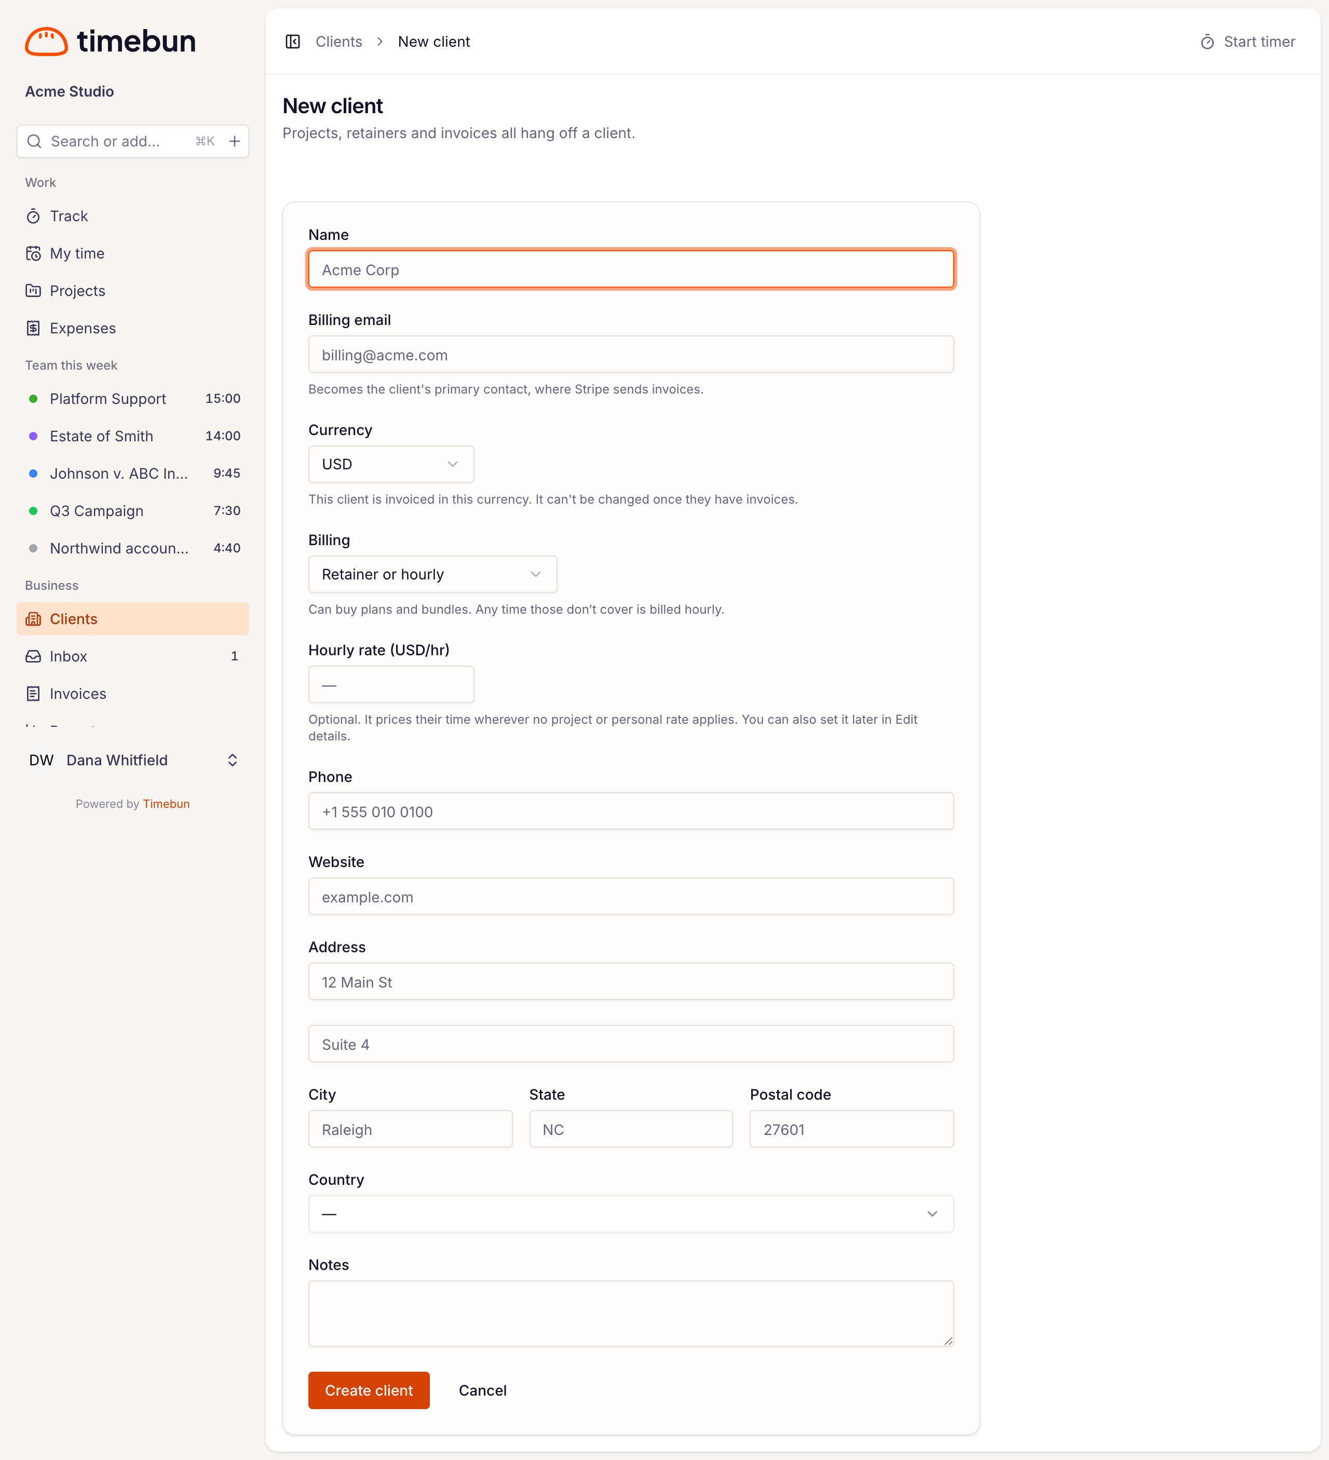The image size is (1329, 1460).
Task: Go to My time in sidebar
Action: tap(132, 253)
